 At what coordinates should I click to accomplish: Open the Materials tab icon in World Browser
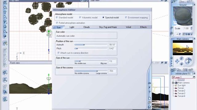click(x=179, y=70)
